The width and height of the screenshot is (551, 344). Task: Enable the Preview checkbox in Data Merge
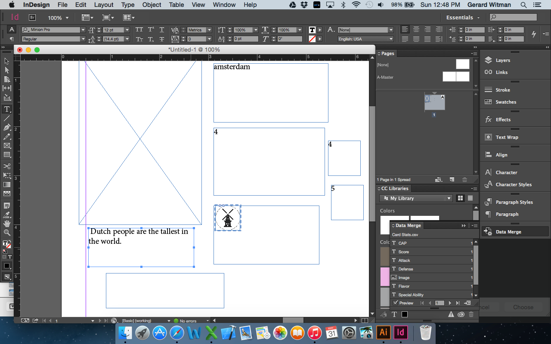click(396, 303)
